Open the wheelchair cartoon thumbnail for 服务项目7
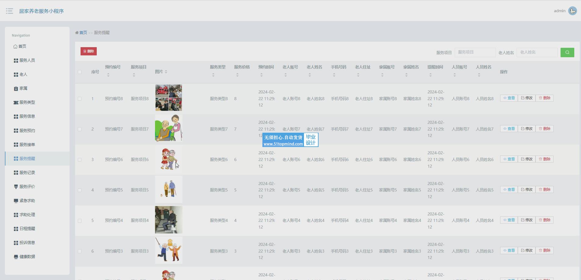 coord(168,128)
